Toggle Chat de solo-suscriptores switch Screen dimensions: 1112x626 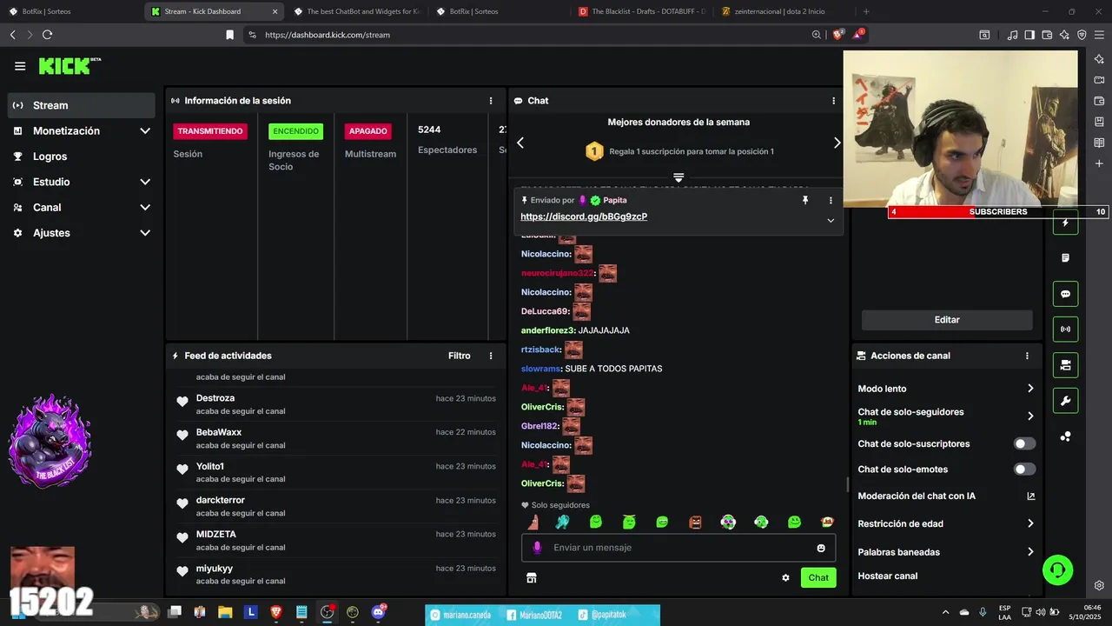pos(1025,443)
